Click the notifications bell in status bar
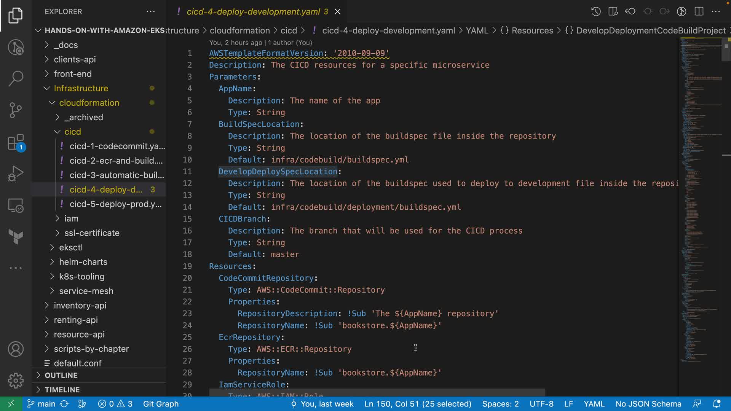The width and height of the screenshot is (731, 411). tap(717, 404)
